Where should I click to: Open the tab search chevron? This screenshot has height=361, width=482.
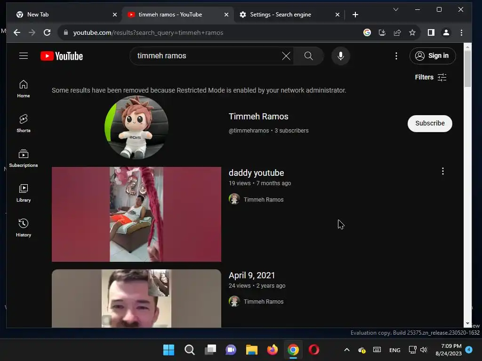pos(396,9)
